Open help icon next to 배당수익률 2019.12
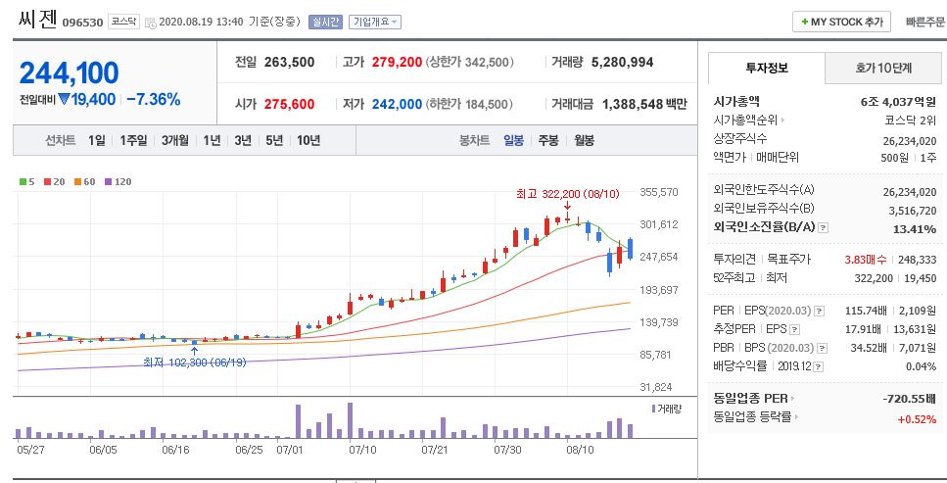Screen dimensions: 947x483 817,366
